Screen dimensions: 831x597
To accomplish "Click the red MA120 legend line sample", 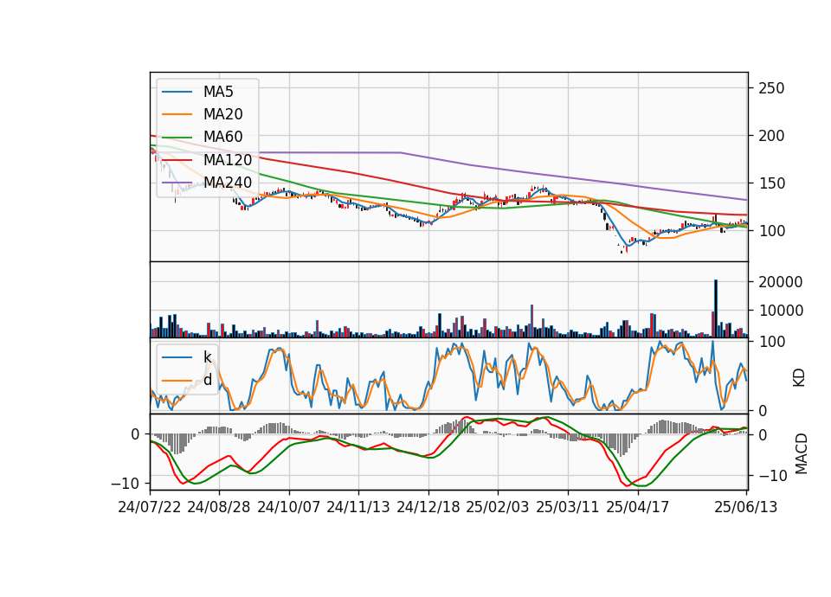I will [x=177, y=160].
